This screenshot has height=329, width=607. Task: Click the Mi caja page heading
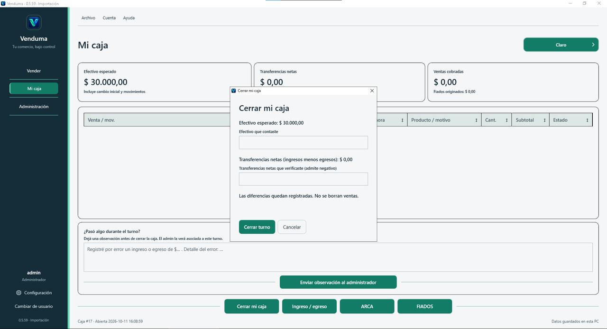(93, 46)
